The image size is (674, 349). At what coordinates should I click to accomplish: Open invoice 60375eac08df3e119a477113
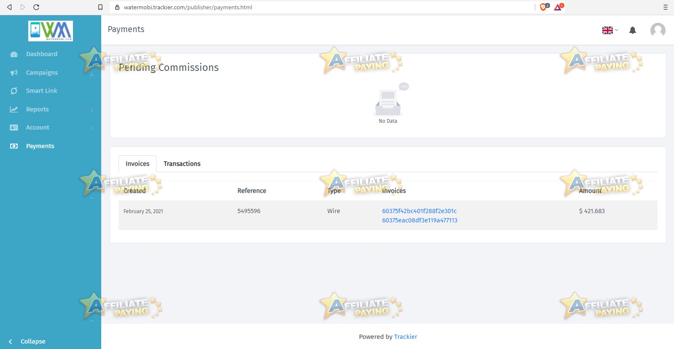(420, 220)
